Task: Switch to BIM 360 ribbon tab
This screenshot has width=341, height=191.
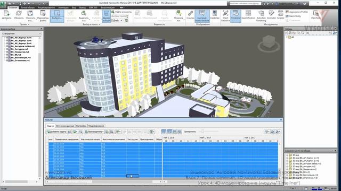Action: [x=93, y=7]
